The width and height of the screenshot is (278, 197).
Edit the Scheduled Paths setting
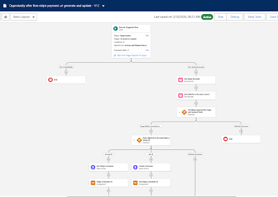click(x=147, y=50)
